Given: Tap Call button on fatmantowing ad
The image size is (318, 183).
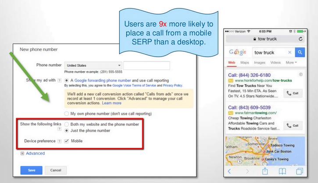Looking at the screenshot, I should pos(293,126).
